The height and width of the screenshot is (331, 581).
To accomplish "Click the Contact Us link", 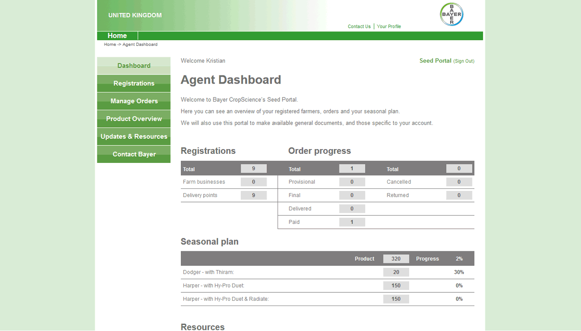I will (x=359, y=26).
